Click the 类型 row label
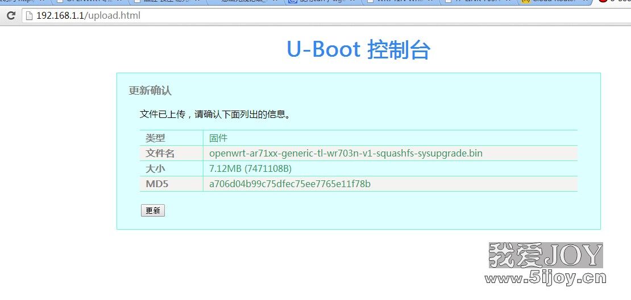The image size is (631, 300). click(x=155, y=138)
